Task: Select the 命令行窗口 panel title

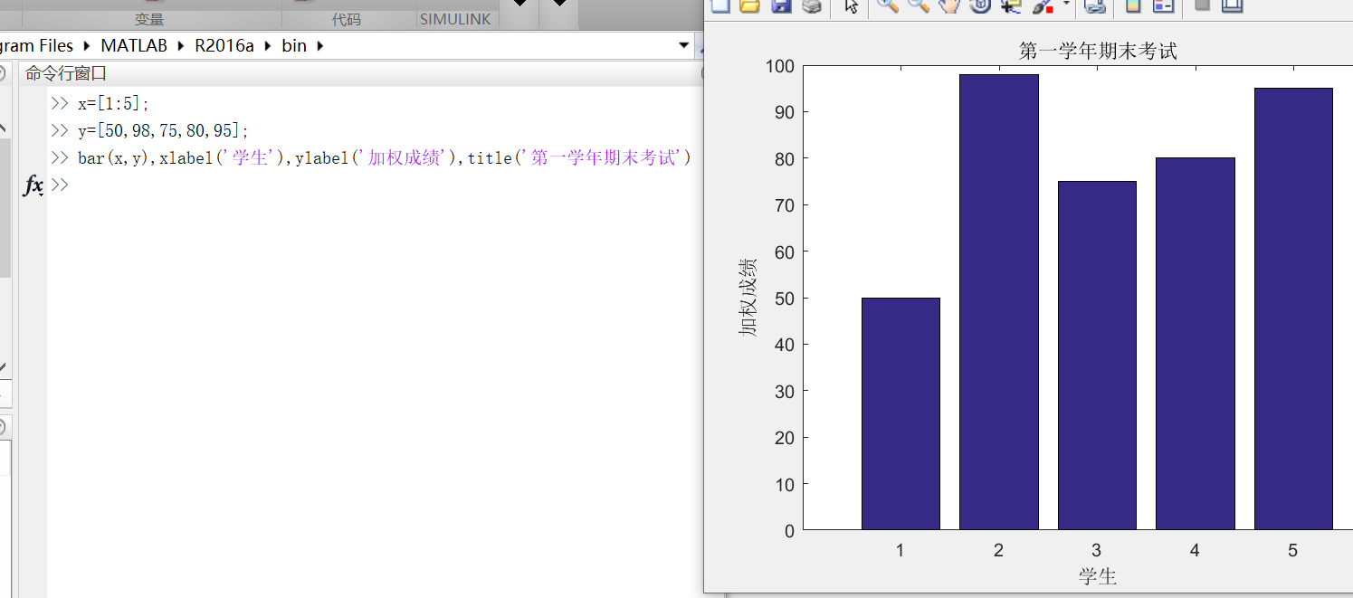Action: [x=66, y=74]
